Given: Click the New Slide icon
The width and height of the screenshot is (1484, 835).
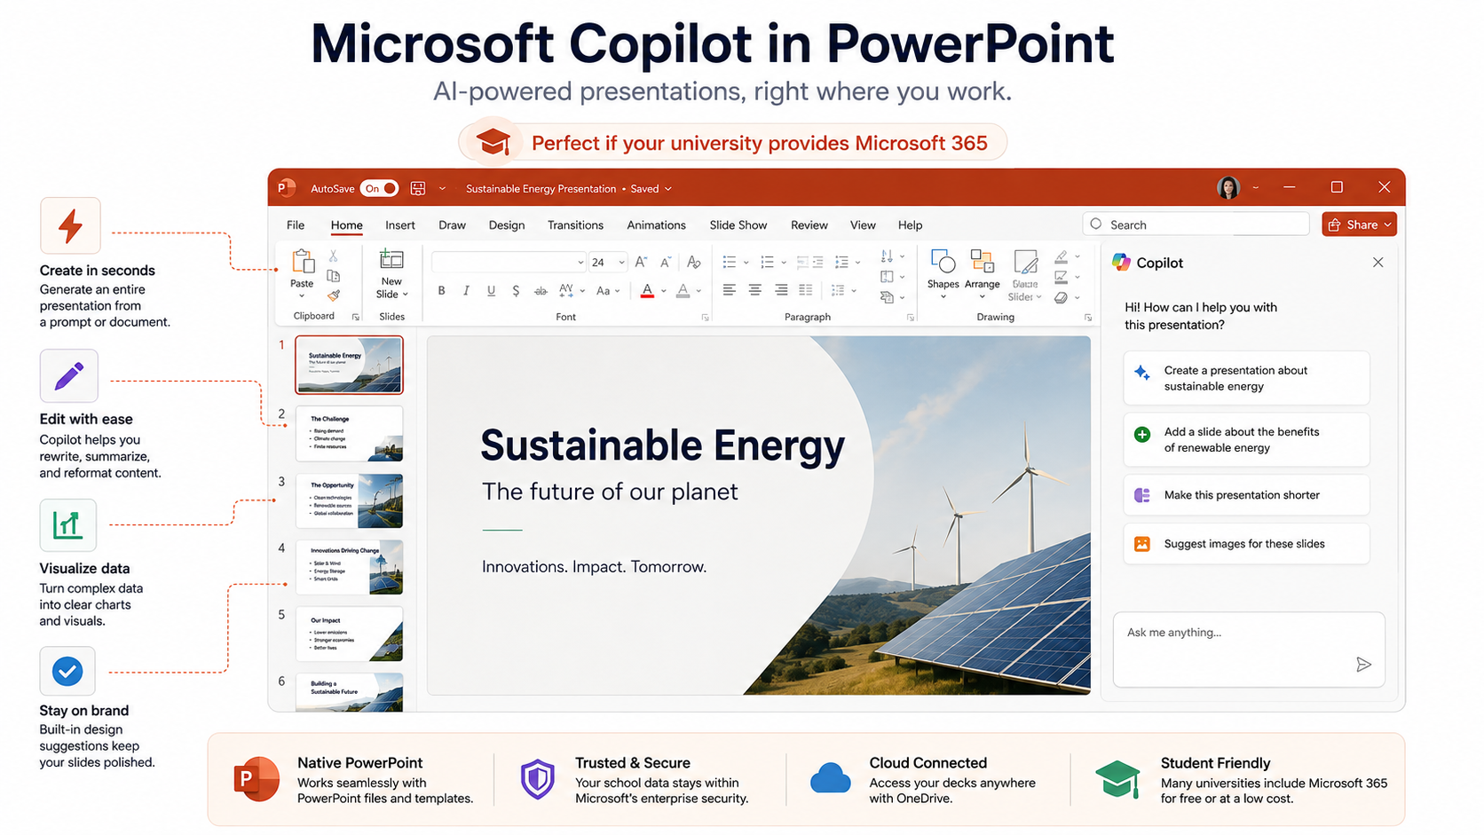Looking at the screenshot, I should point(391,259).
